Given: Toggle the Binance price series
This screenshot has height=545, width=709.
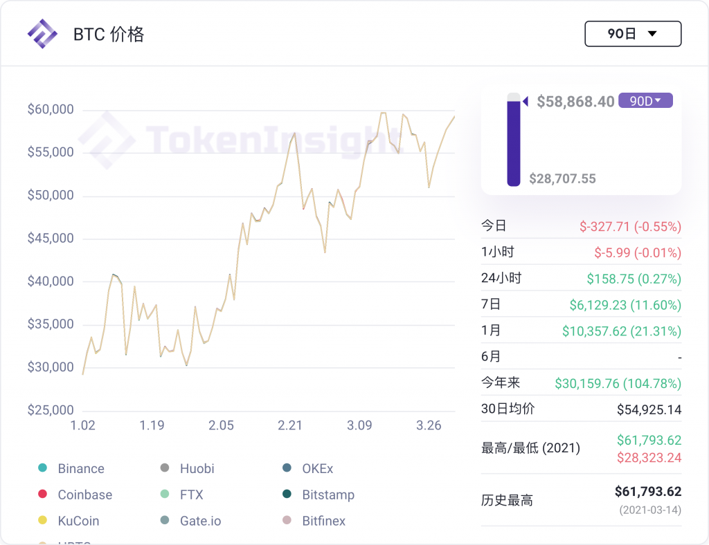Looking at the screenshot, I should click(44, 468).
